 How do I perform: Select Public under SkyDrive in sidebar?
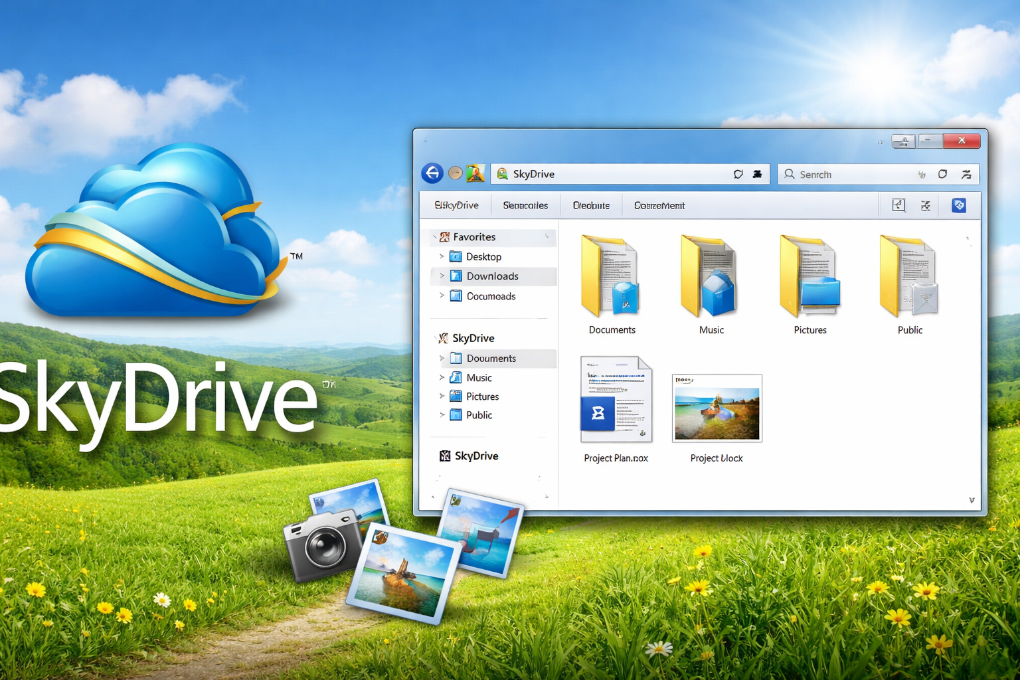[x=479, y=415]
